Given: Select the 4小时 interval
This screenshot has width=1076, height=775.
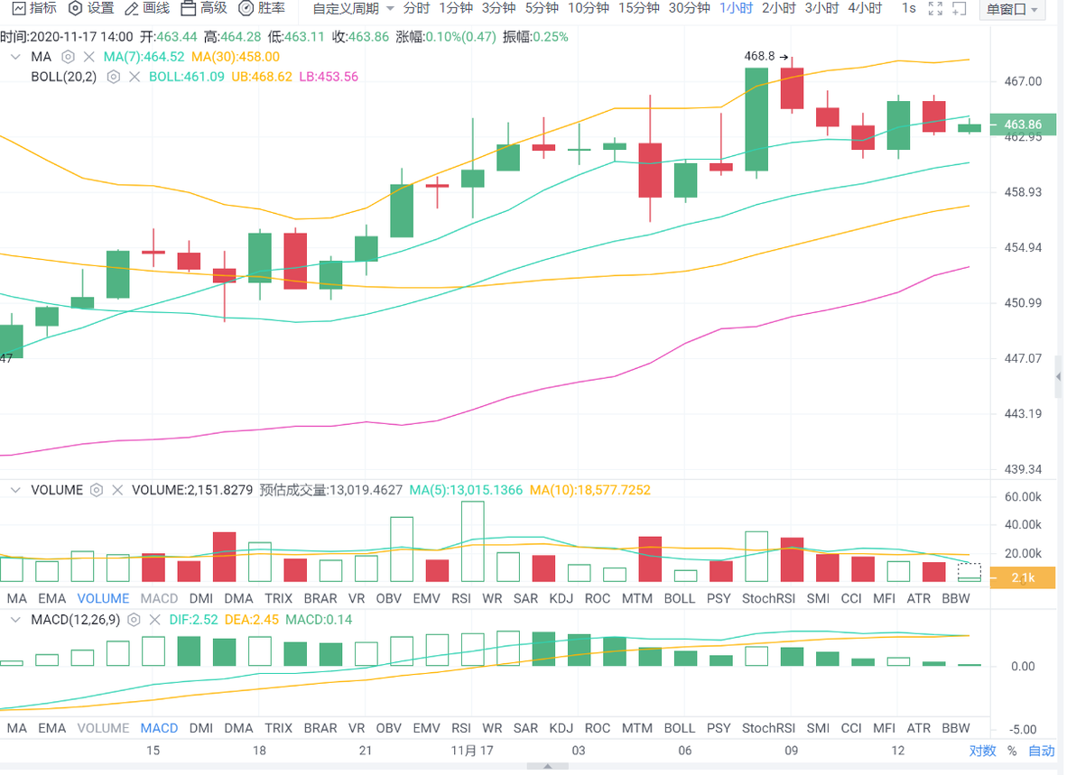Looking at the screenshot, I should 866,8.
